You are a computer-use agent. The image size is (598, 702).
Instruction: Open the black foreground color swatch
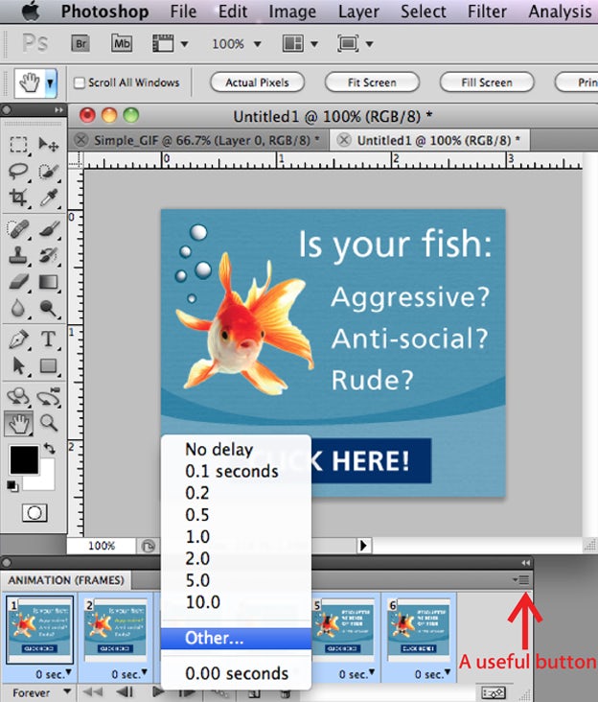click(x=24, y=459)
